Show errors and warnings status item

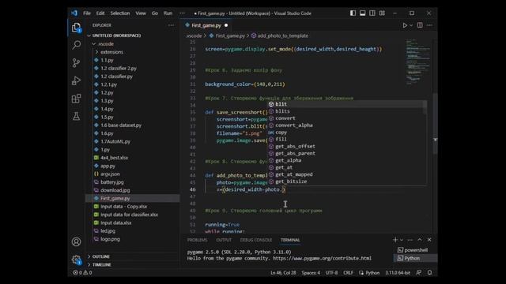pos(82,272)
